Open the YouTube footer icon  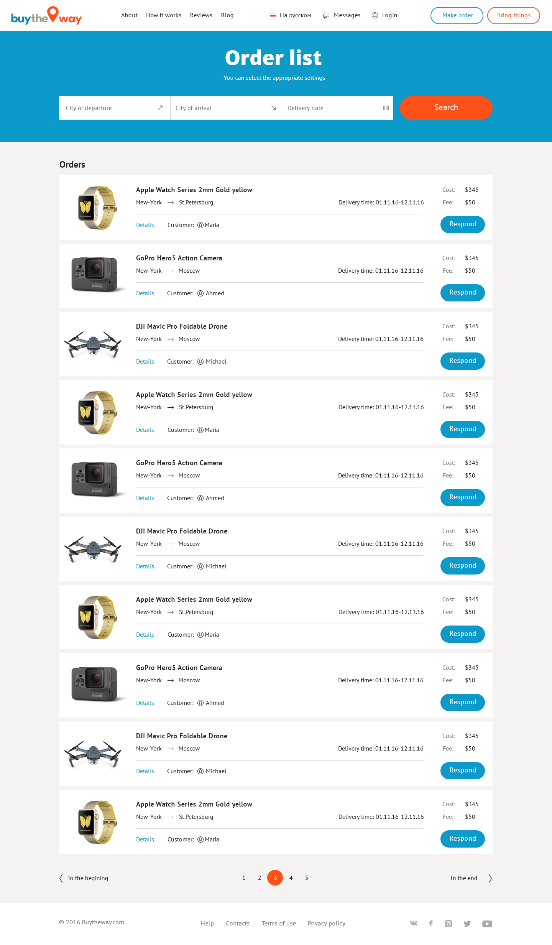coord(487,924)
